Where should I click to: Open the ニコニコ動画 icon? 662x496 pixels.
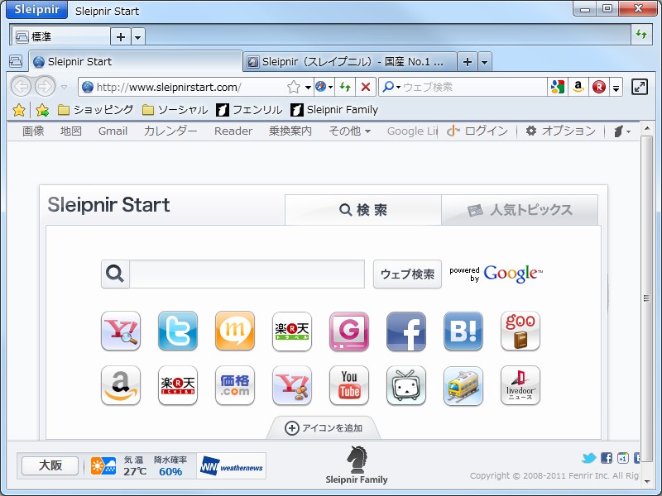[x=405, y=386]
